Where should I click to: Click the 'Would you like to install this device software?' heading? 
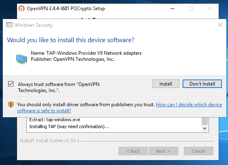tap(71, 40)
